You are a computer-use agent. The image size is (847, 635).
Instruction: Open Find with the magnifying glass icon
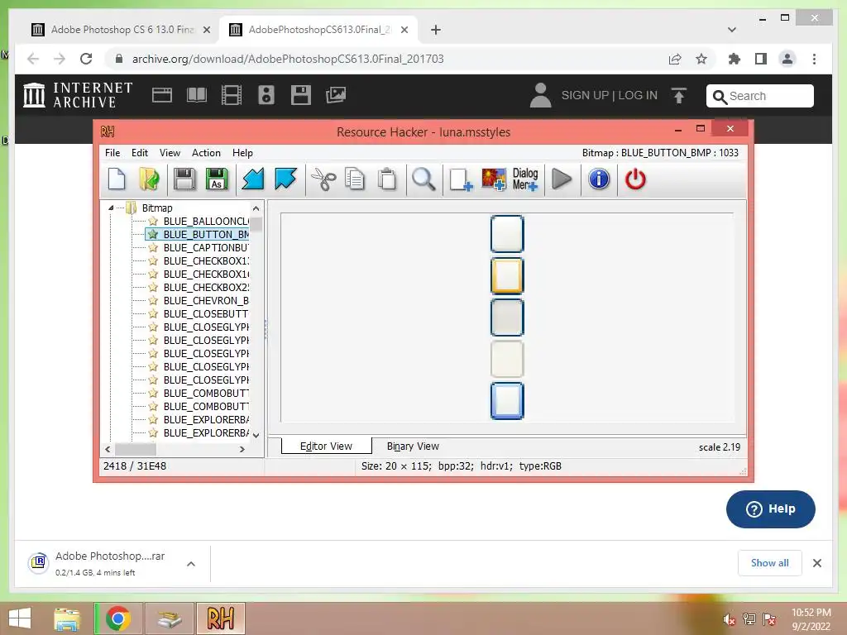coord(423,179)
